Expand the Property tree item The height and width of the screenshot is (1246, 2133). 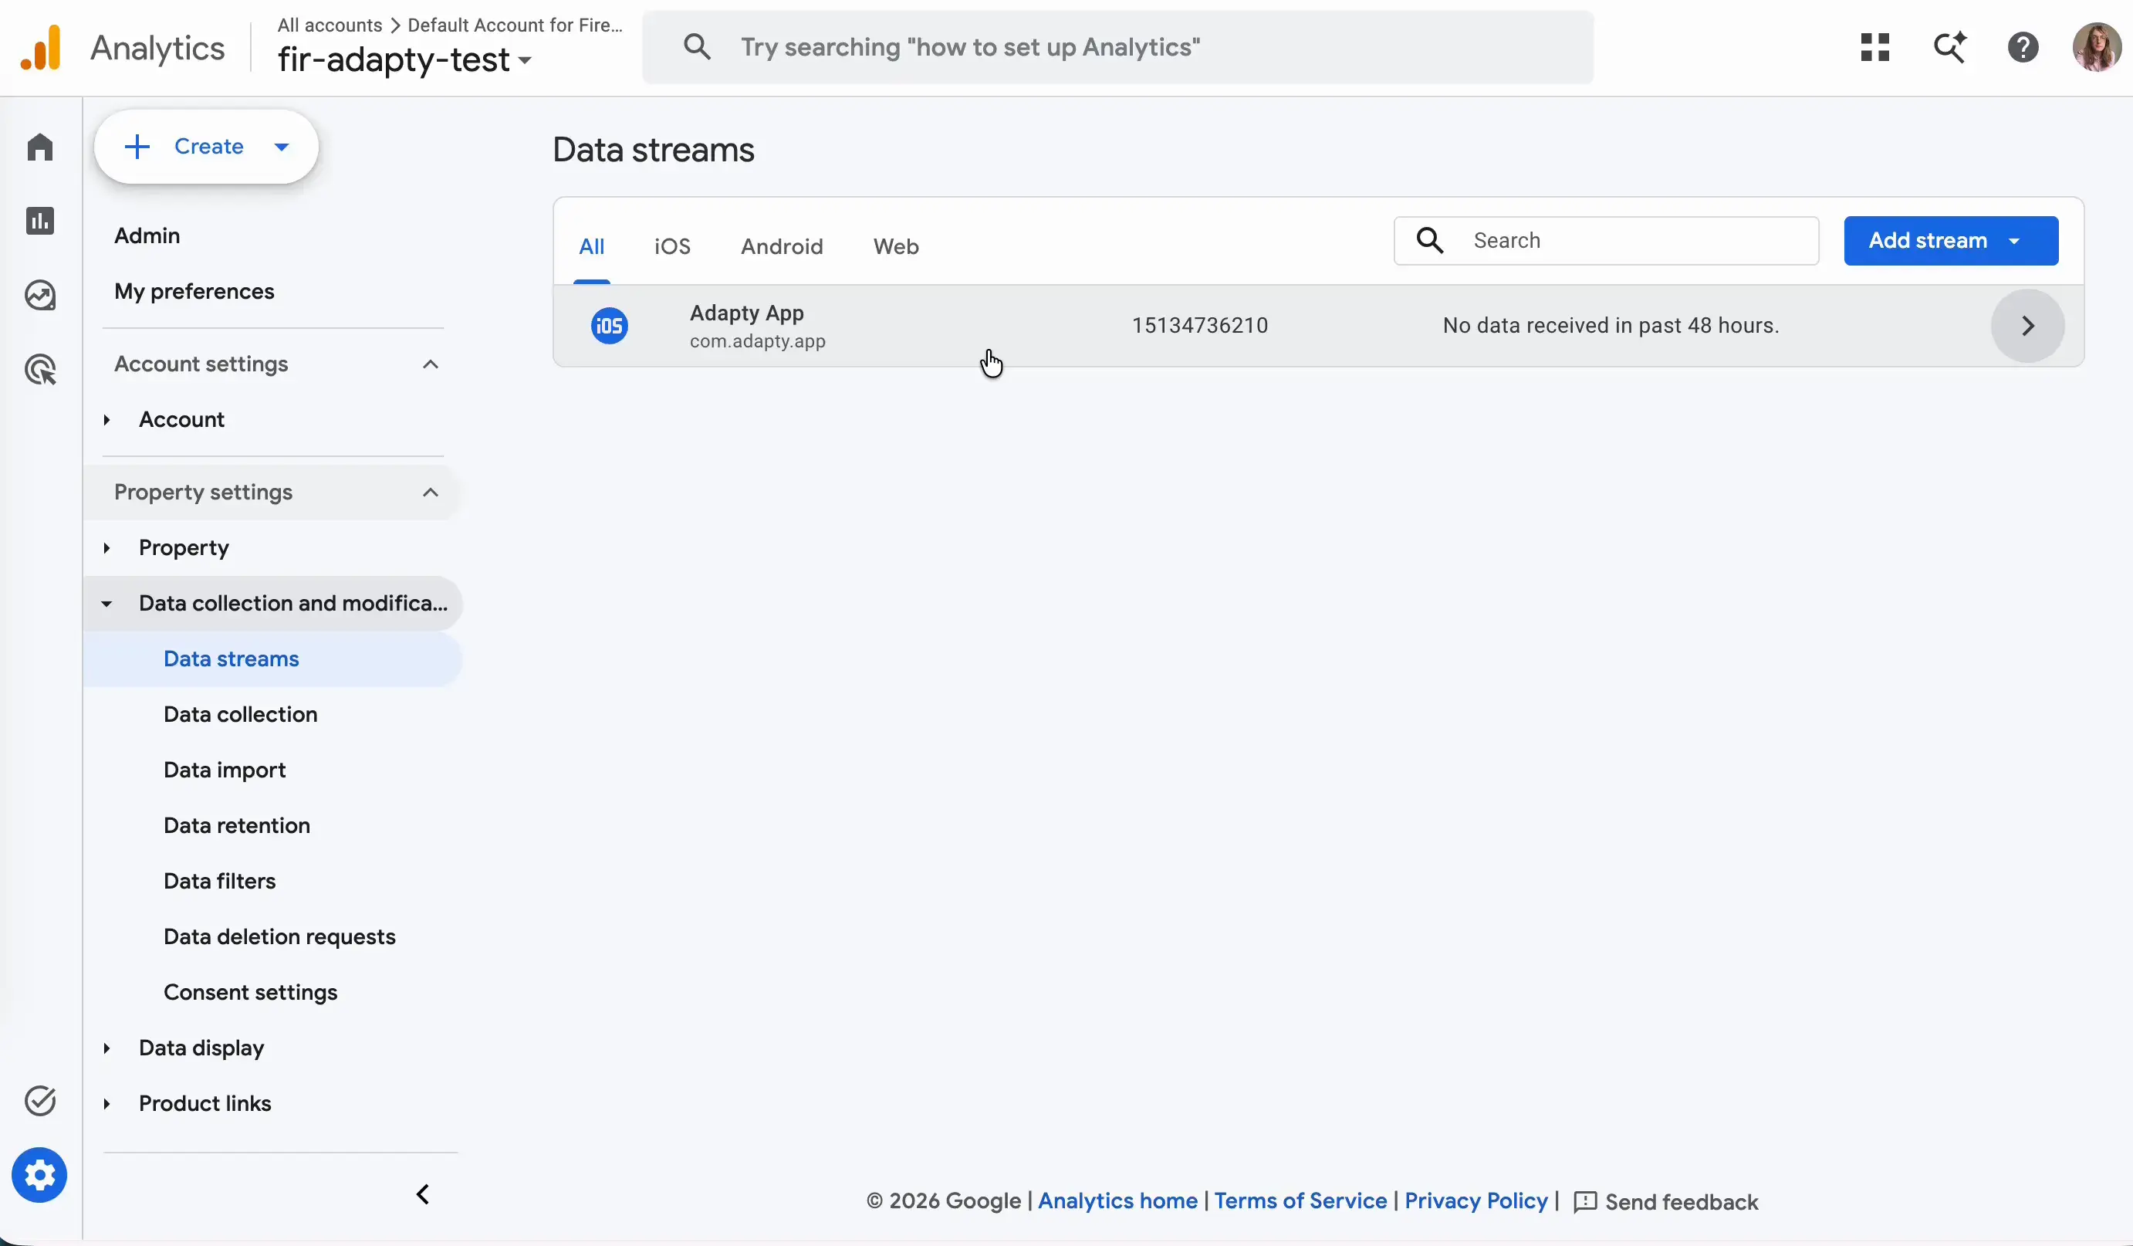pyautogui.click(x=106, y=547)
